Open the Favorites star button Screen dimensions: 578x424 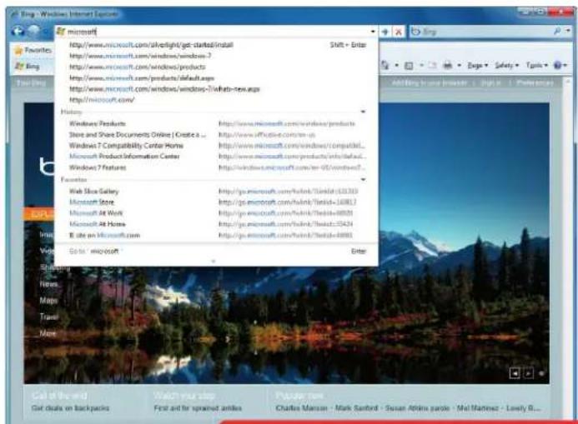(x=33, y=50)
